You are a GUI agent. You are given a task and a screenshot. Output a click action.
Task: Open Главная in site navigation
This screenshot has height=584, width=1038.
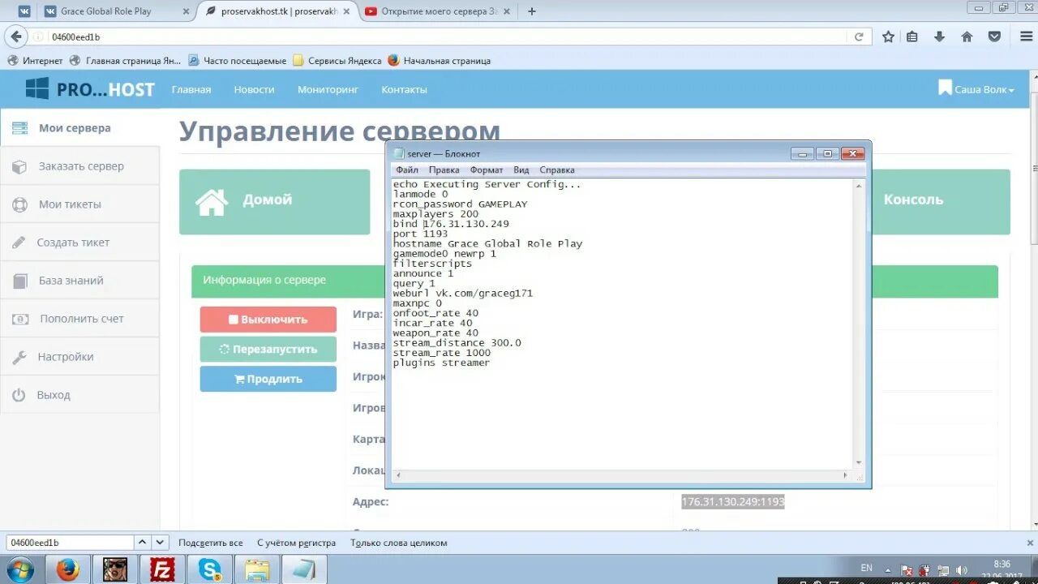point(191,89)
